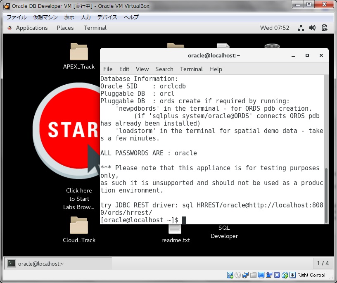
Task: Click terminal icon in bottom taskbar
Action: click(12, 264)
